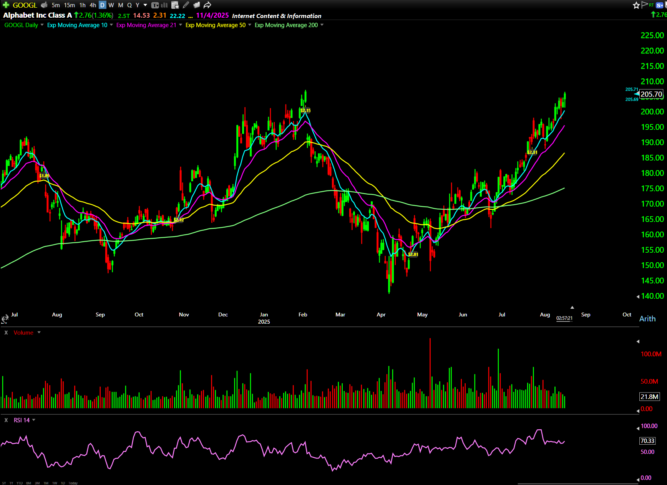Click the $2.15 earnings marker near Feb
667x485 pixels.
(305, 111)
